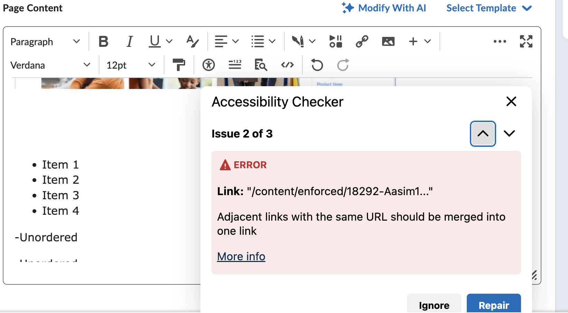Click the bulleted list icon

[258, 41]
